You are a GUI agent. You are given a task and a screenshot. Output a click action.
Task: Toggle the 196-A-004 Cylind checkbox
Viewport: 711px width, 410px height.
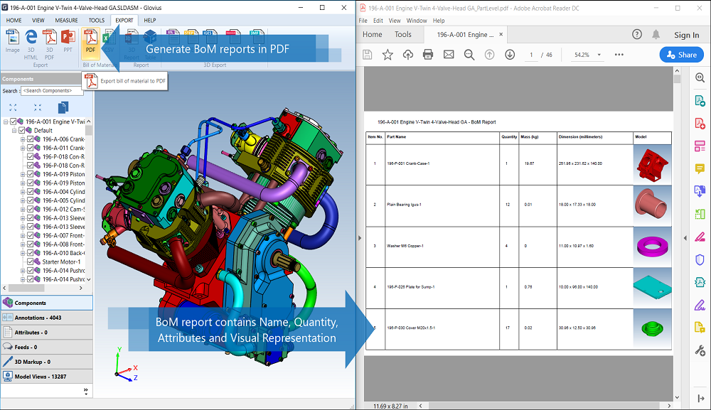pos(31,192)
